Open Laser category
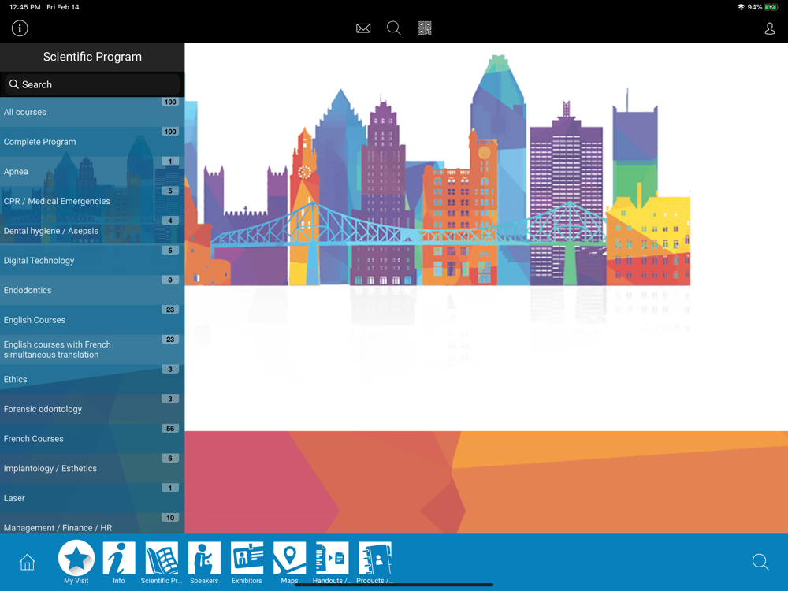The image size is (788, 591). click(92, 497)
